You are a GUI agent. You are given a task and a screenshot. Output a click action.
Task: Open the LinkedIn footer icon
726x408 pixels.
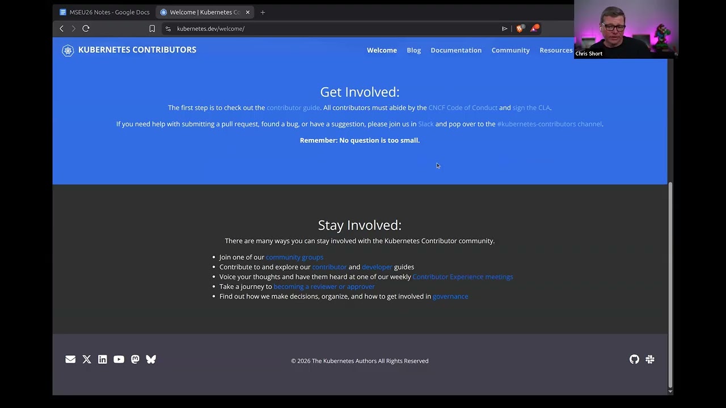(103, 359)
